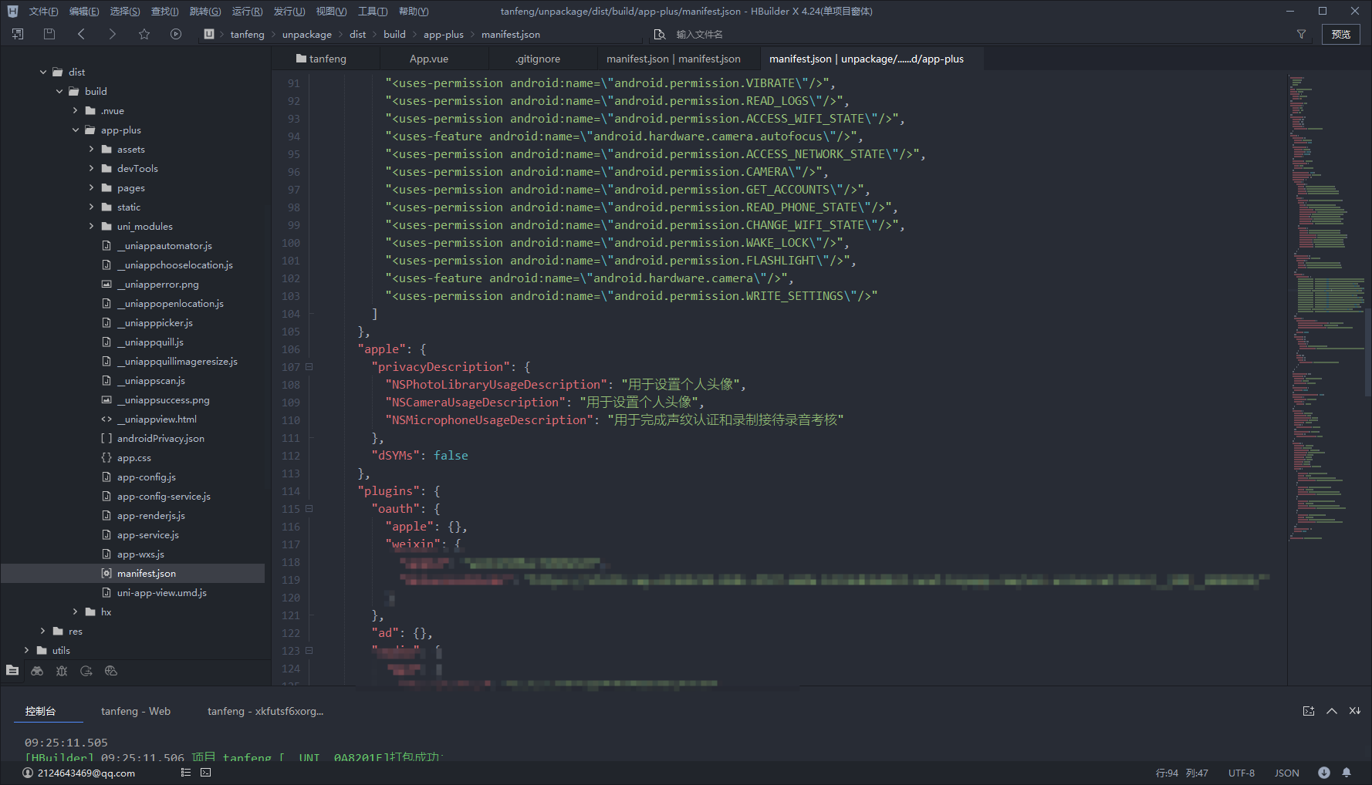Expand the uni_modules folder
The height and width of the screenshot is (785, 1372).
91,226
